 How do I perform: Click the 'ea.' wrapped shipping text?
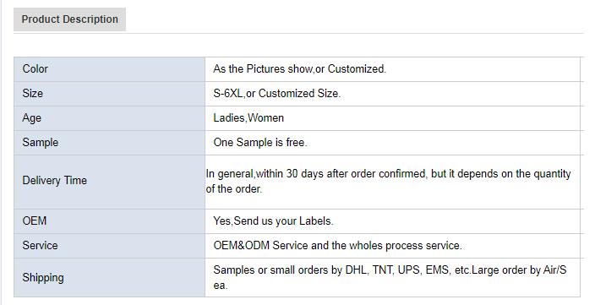click(220, 286)
